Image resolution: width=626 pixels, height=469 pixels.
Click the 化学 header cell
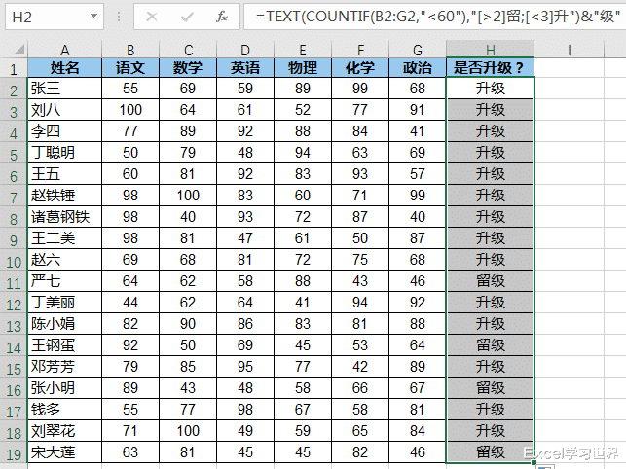pyautogui.click(x=360, y=68)
